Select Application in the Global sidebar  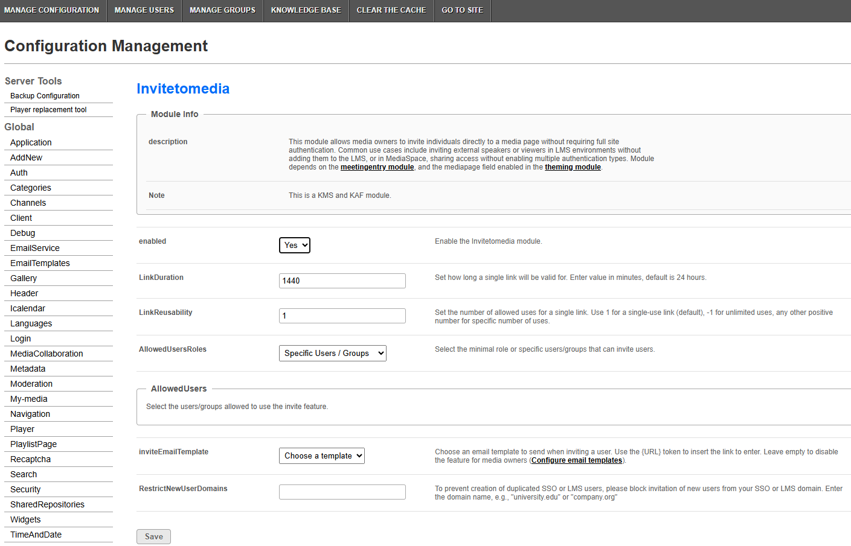(x=31, y=142)
